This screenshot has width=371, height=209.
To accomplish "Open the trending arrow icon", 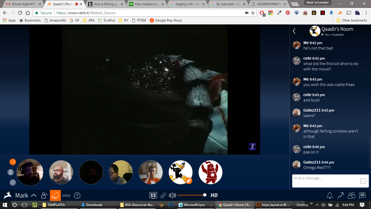I will [x=341, y=195].
